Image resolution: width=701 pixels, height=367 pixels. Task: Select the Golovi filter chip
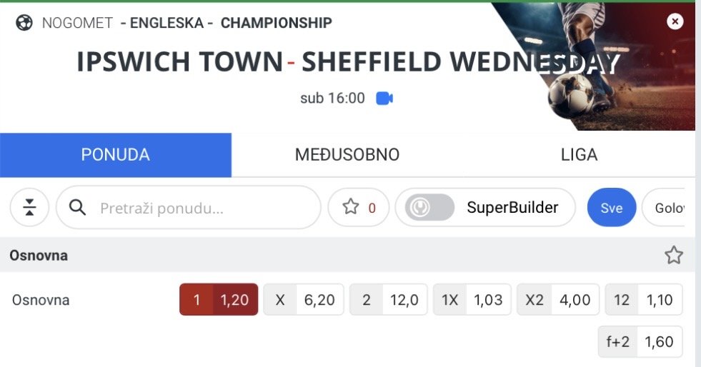coord(668,208)
